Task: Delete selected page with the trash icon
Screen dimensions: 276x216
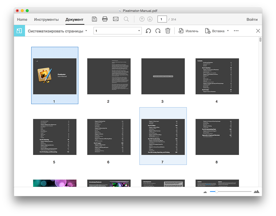Action: [x=168, y=31]
